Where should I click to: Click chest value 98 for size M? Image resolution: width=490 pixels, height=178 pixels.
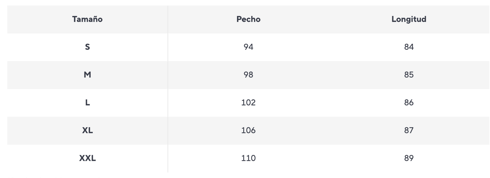tap(248, 75)
